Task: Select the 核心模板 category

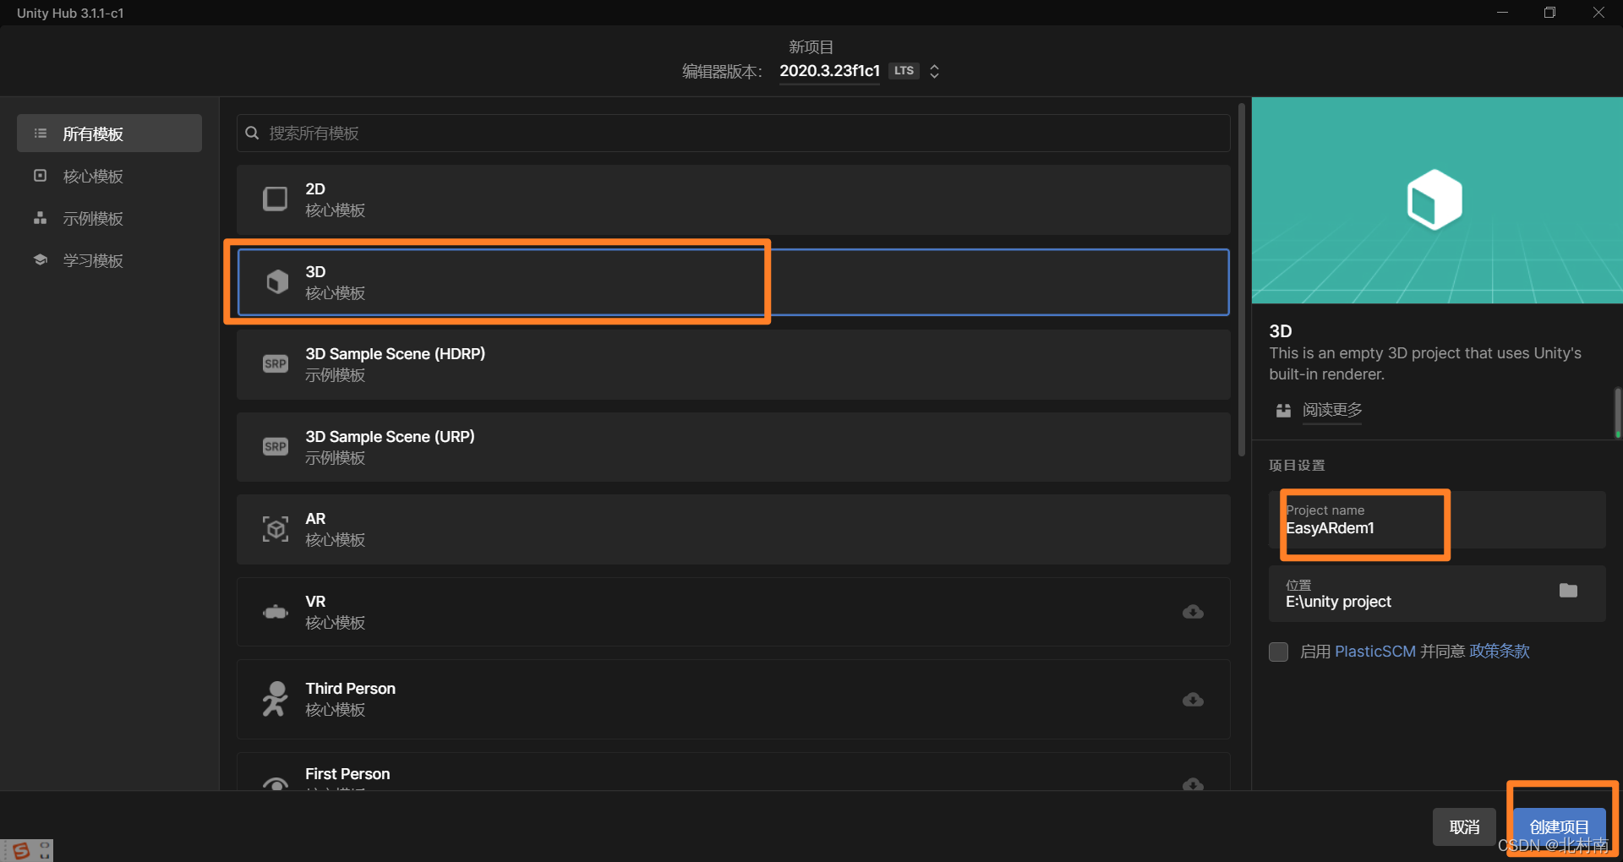Action: click(109, 176)
